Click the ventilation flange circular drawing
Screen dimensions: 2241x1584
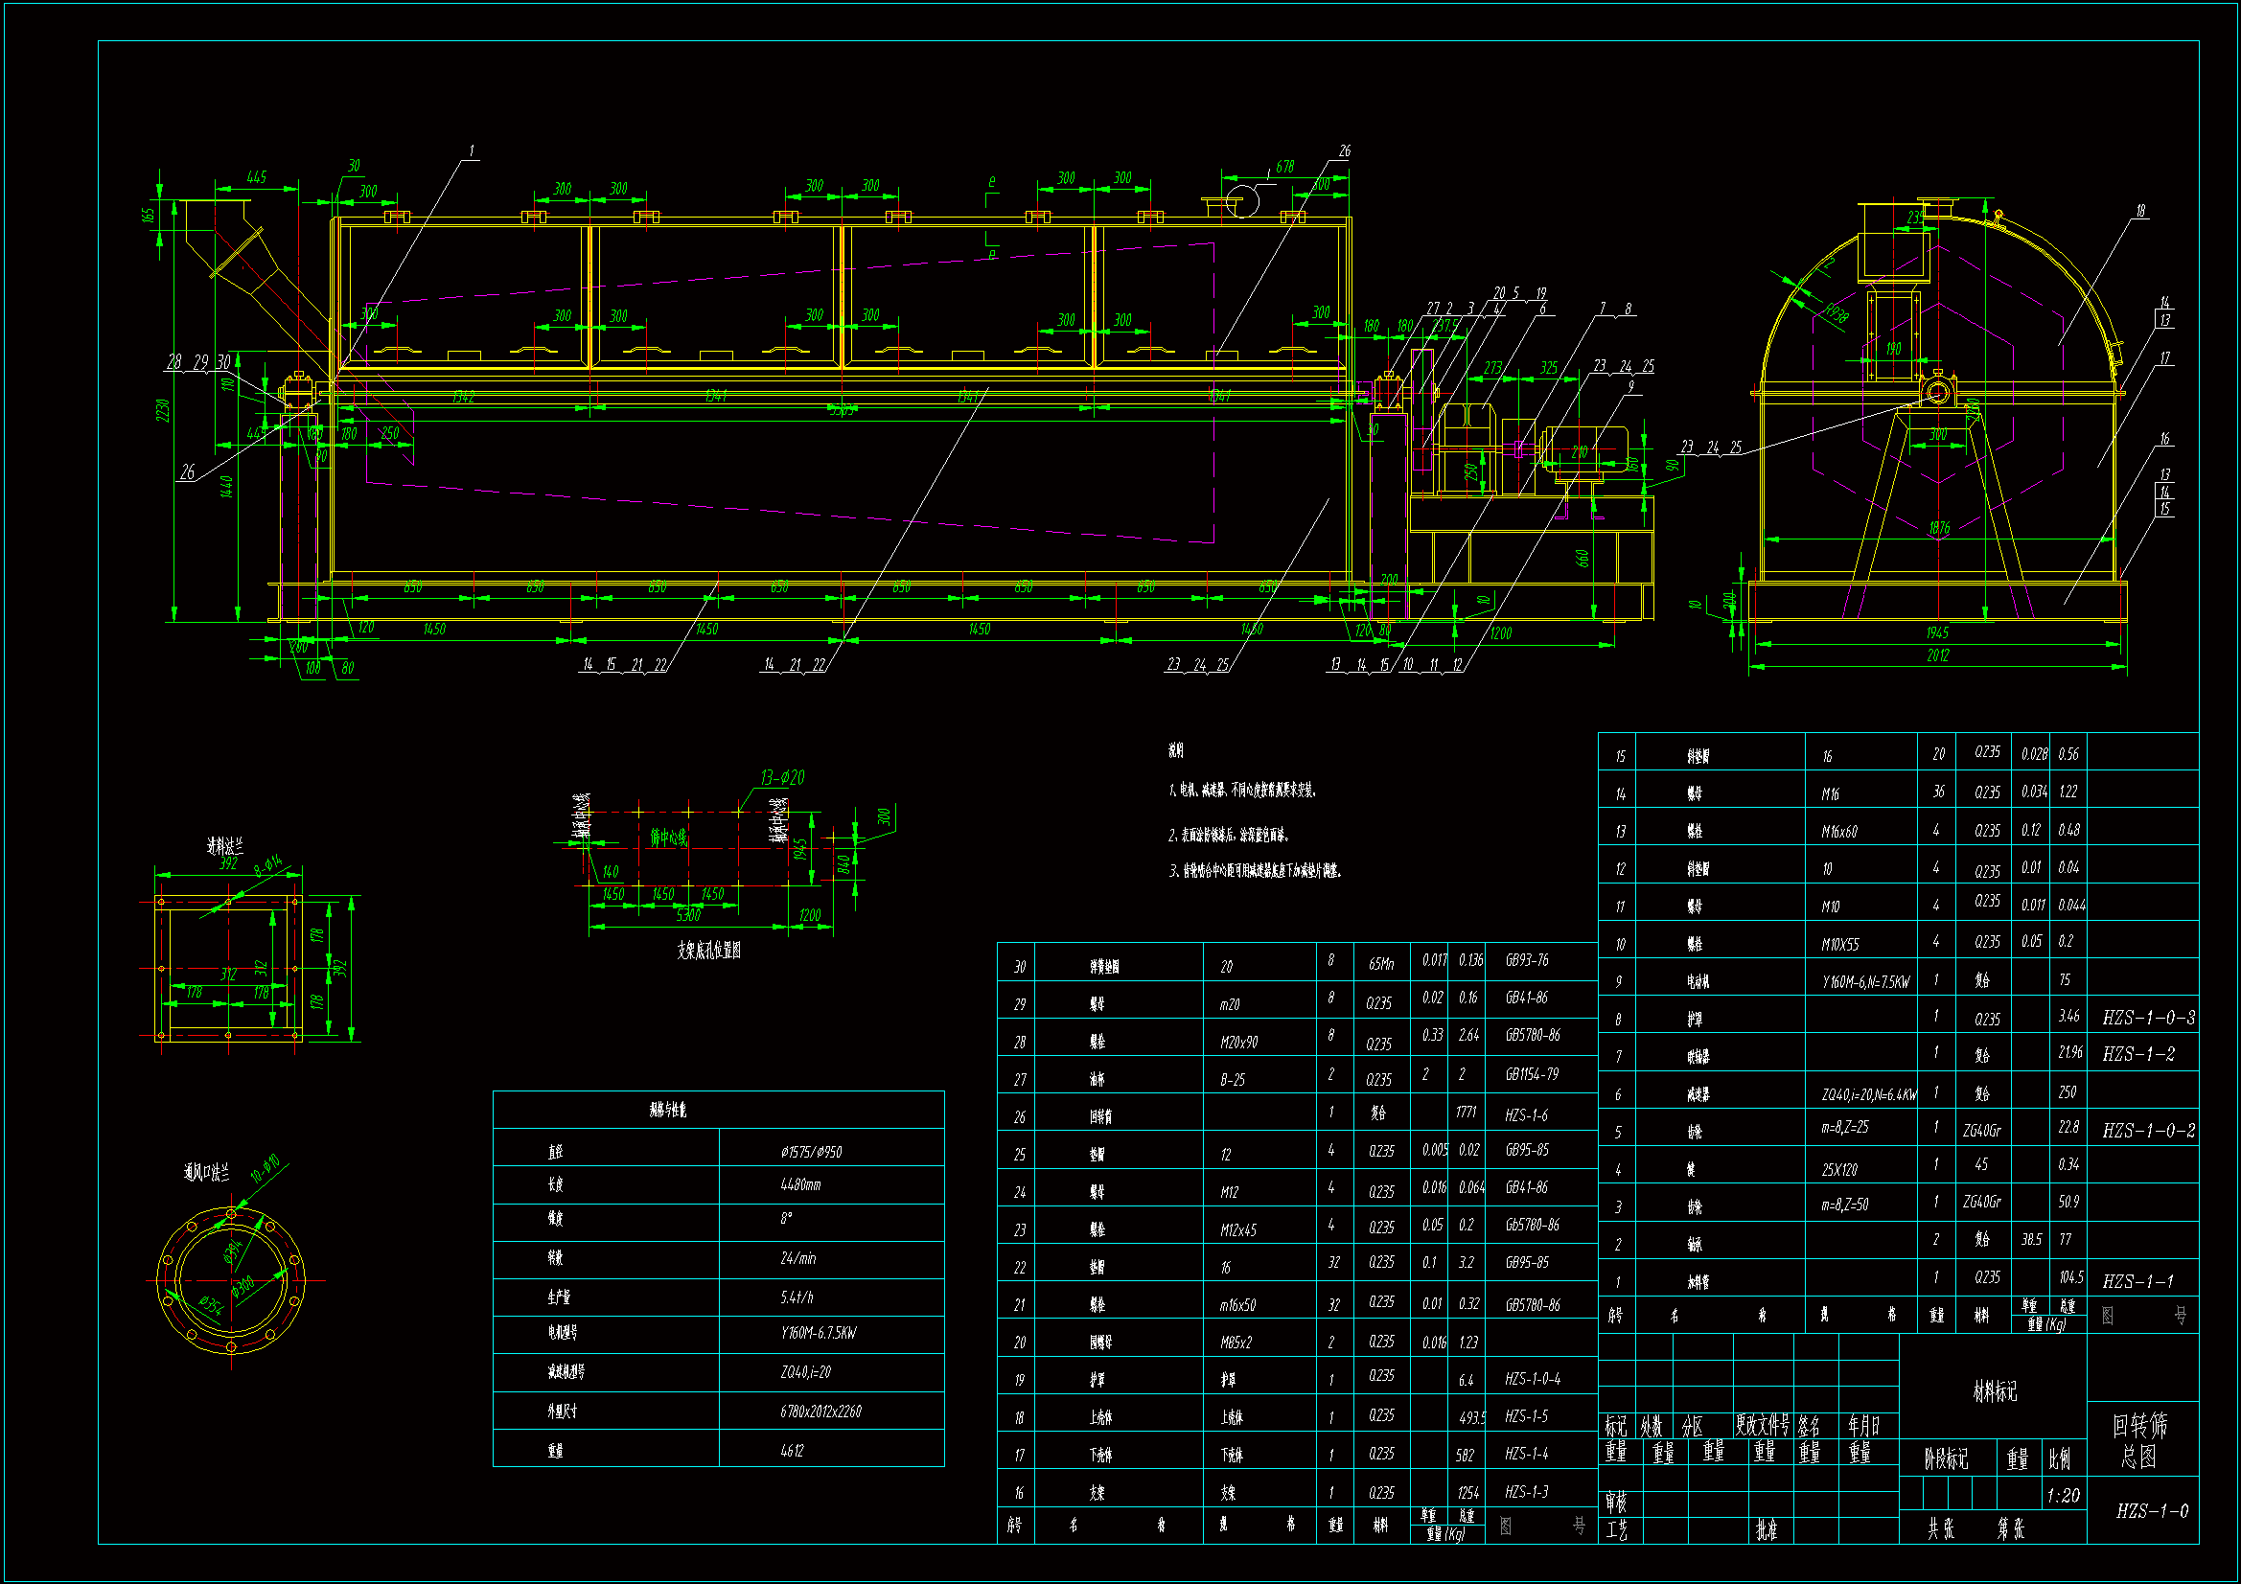pyautogui.click(x=231, y=1279)
